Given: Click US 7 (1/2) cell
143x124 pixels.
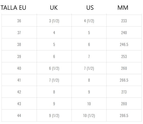Looking at the screenshot, I should pos(89,68).
